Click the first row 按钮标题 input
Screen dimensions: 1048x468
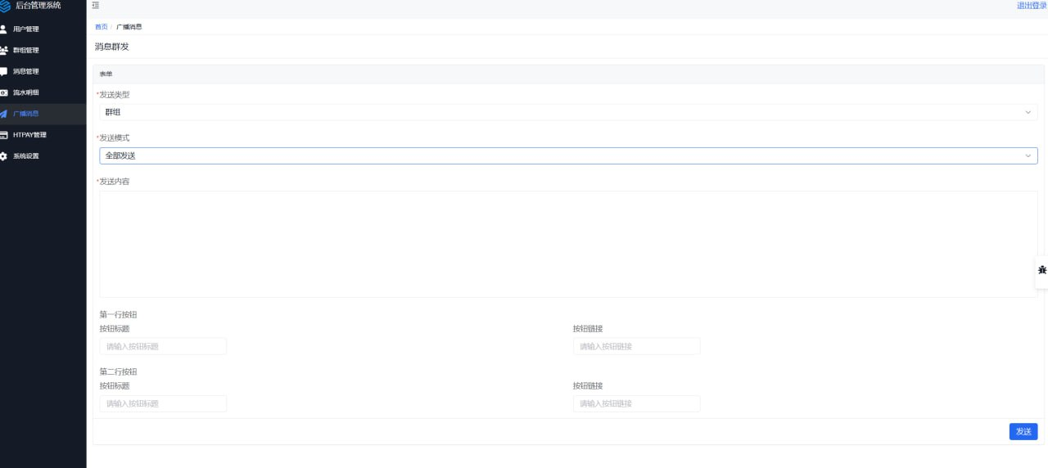pyautogui.click(x=163, y=346)
